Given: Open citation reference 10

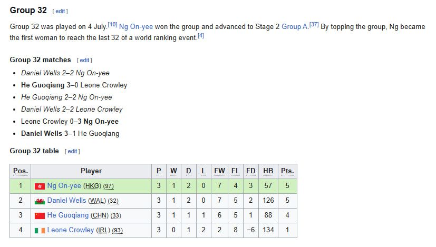Looking at the screenshot, I should click(112, 24).
